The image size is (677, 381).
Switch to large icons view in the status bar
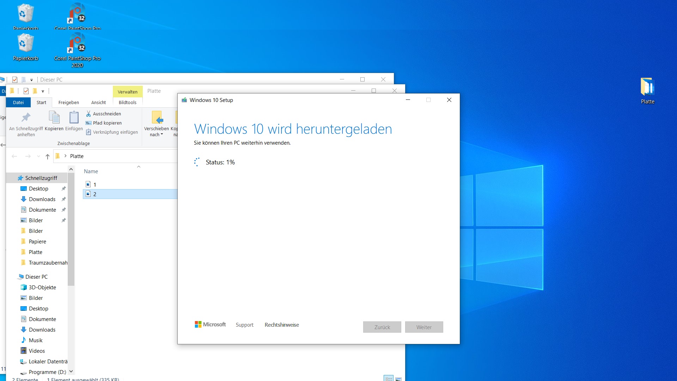pyautogui.click(x=398, y=379)
